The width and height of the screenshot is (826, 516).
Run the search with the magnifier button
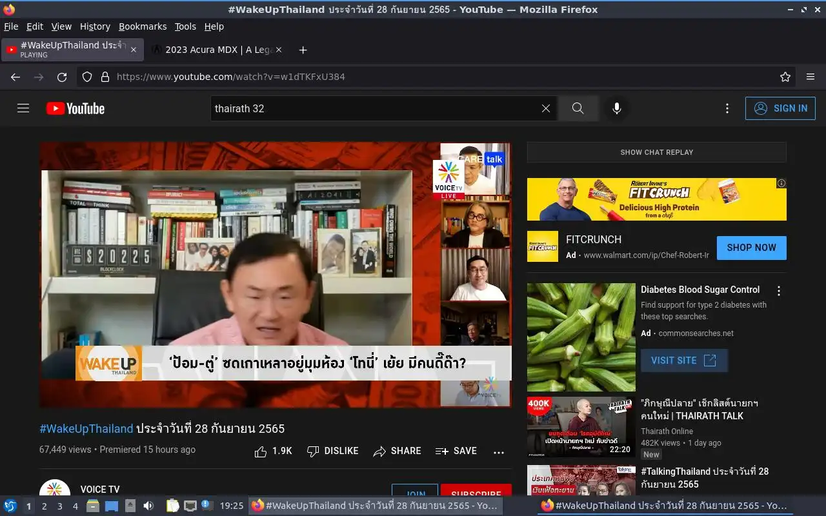[x=578, y=108]
